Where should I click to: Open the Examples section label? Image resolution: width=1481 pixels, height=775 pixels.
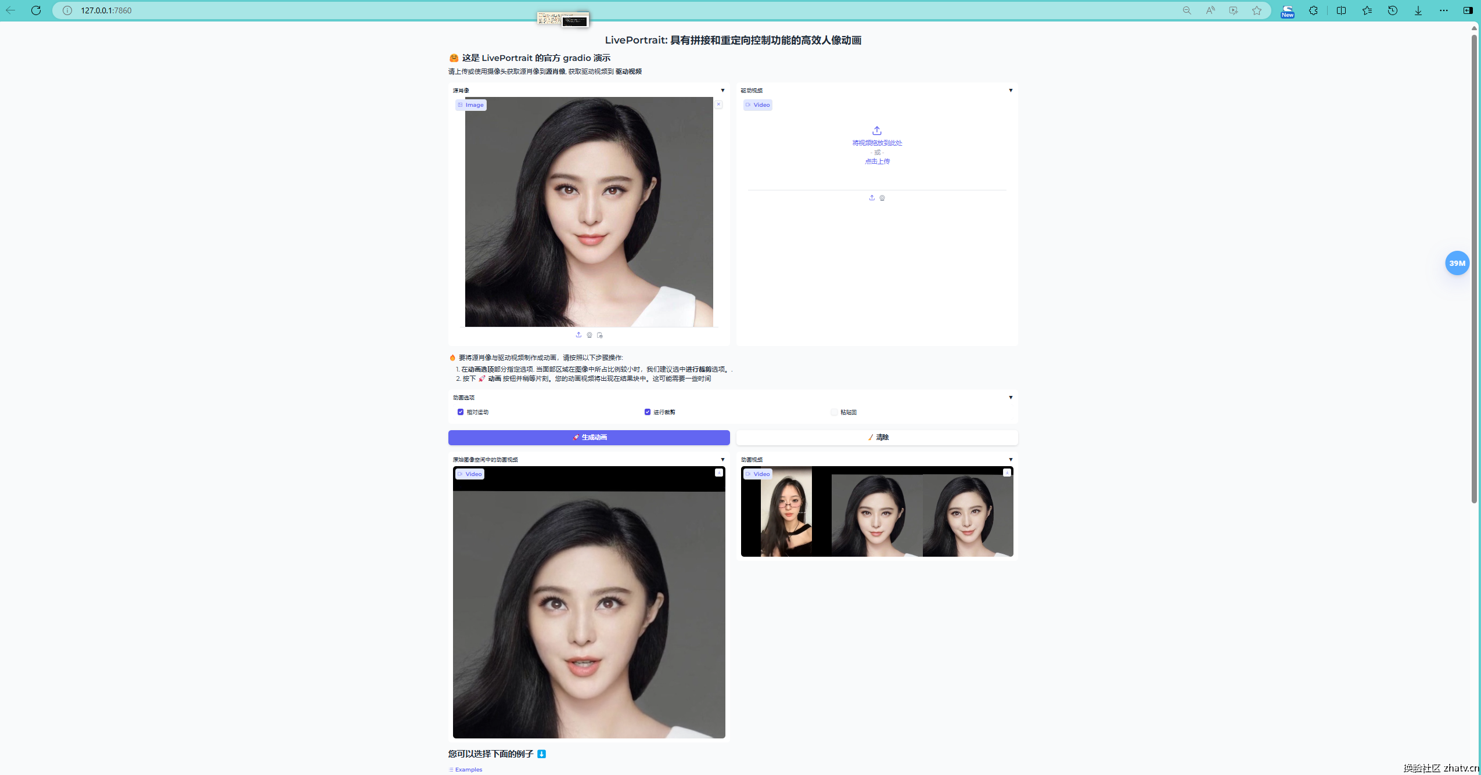pos(466,770)
